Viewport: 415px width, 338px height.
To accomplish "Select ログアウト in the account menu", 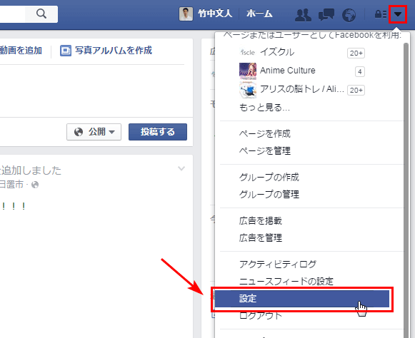I will pyautogui.click(x=261, y=315).
